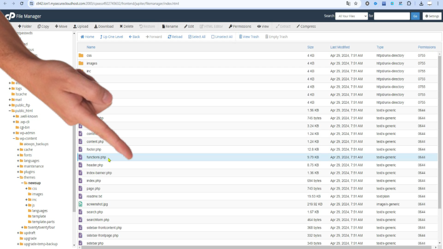Open the Permissions tool

240,26
